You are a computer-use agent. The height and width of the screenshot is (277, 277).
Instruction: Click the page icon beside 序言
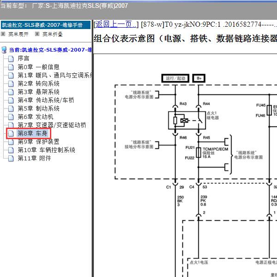(11, 59)
